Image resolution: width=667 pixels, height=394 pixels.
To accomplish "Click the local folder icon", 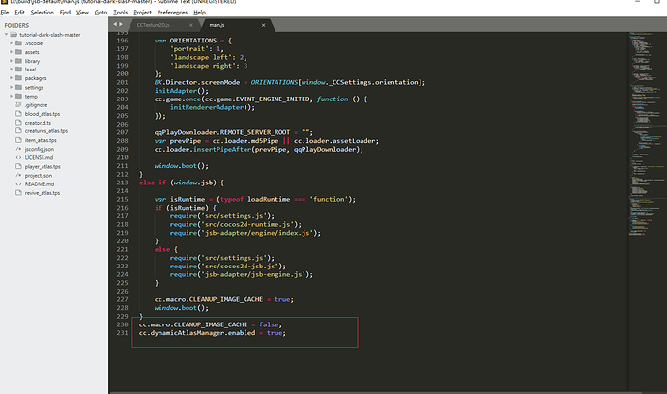I will [18, 70].
